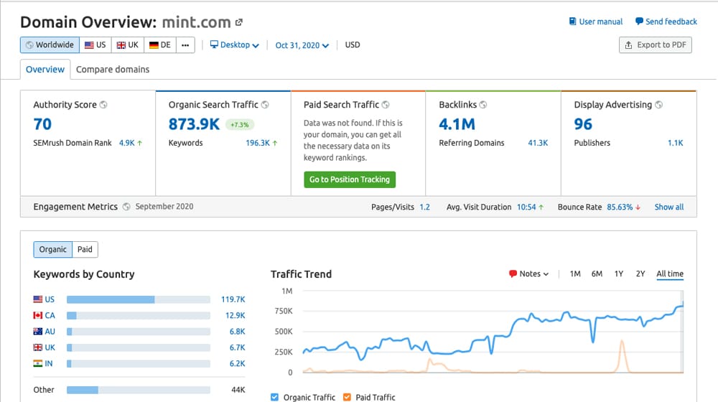718x402 pixels.
Task: Click the Engagement Metrics info icon
Action: pyautogui.click(x=126, y=207)
